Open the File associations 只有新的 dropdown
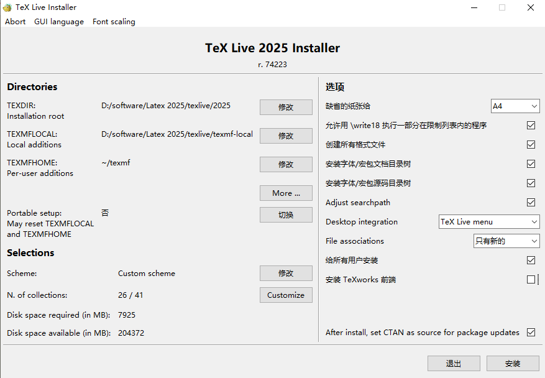Screen dimensions: 545x378 click(506, 241)
